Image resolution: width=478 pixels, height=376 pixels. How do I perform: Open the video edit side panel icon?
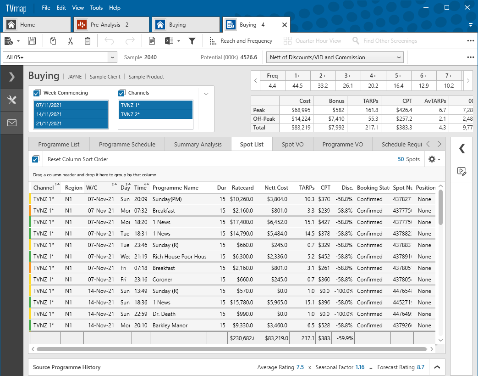pos(462,171)
